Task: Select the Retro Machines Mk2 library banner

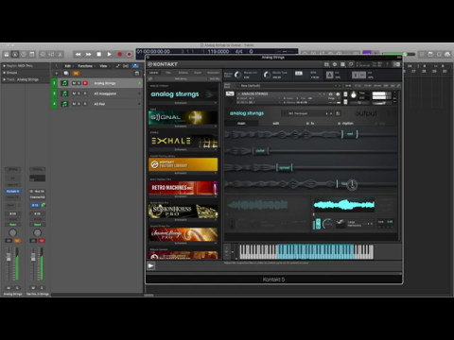Action: pos(183,188)
